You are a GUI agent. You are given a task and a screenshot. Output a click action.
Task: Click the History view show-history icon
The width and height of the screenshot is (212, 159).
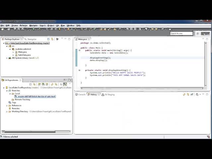(197, 94)
